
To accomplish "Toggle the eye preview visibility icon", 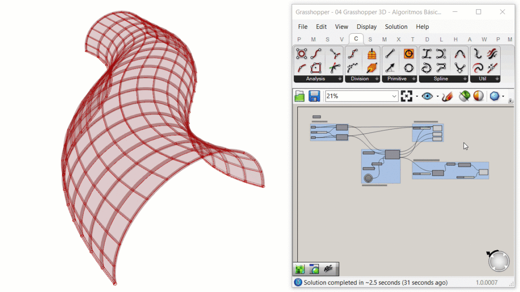I will click(x=427, y=96).
